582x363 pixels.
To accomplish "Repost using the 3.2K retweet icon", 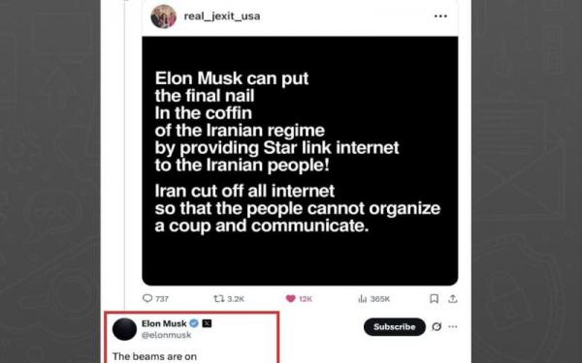I will point(219,298).
